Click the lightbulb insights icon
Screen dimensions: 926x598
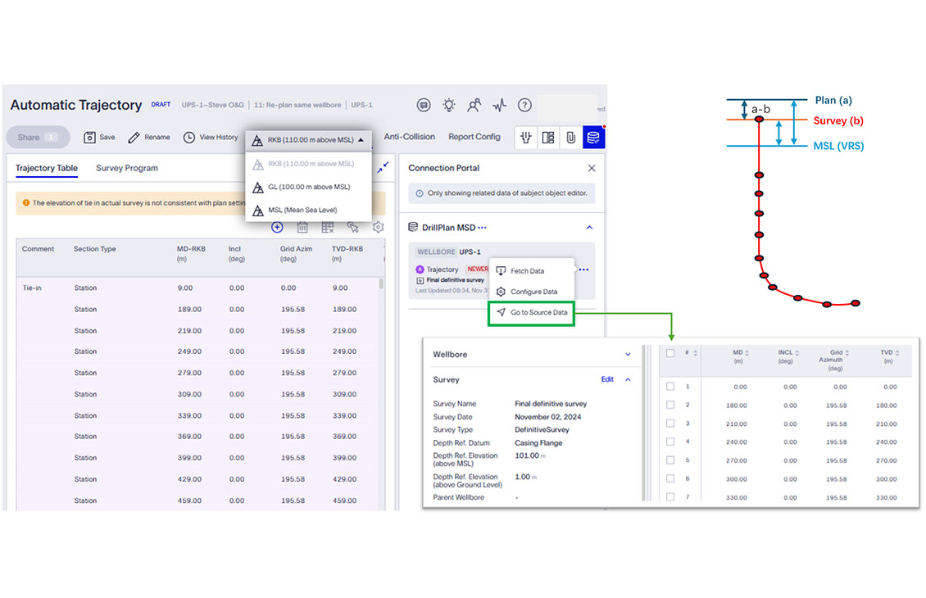tap(449, 105)
